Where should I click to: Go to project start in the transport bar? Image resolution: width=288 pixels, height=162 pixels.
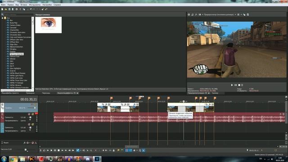click(x=62, y=150)
